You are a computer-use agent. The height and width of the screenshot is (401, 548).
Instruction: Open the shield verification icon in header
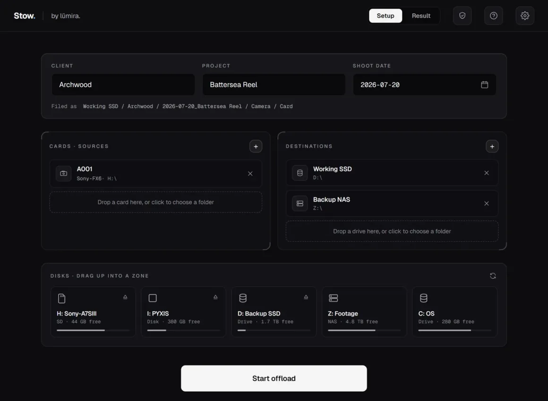462,16
